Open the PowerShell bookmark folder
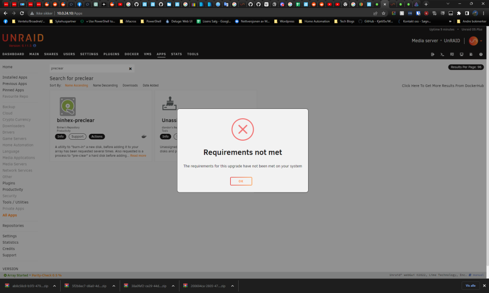Screen dimensions: 489x293 (x=151, y=21)
